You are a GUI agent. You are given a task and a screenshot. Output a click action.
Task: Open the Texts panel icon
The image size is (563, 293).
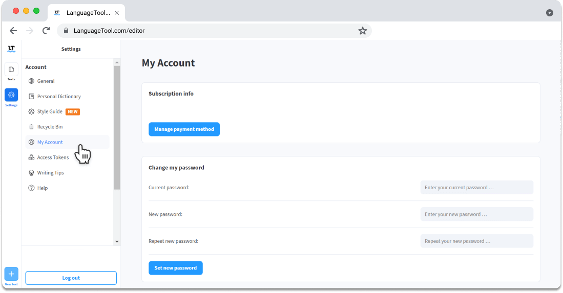point(11,70)
